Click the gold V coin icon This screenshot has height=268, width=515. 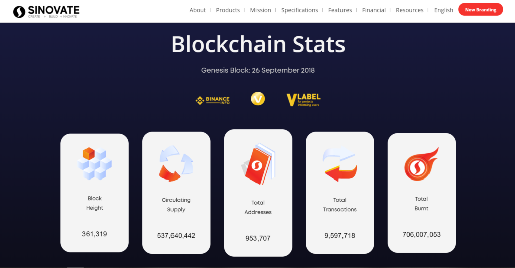(x=258, y=99)
